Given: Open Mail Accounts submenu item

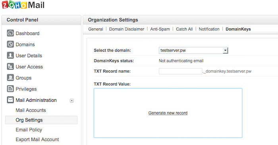Looking at the screenshot, I should pyautogui.click(x=31, y=110).
